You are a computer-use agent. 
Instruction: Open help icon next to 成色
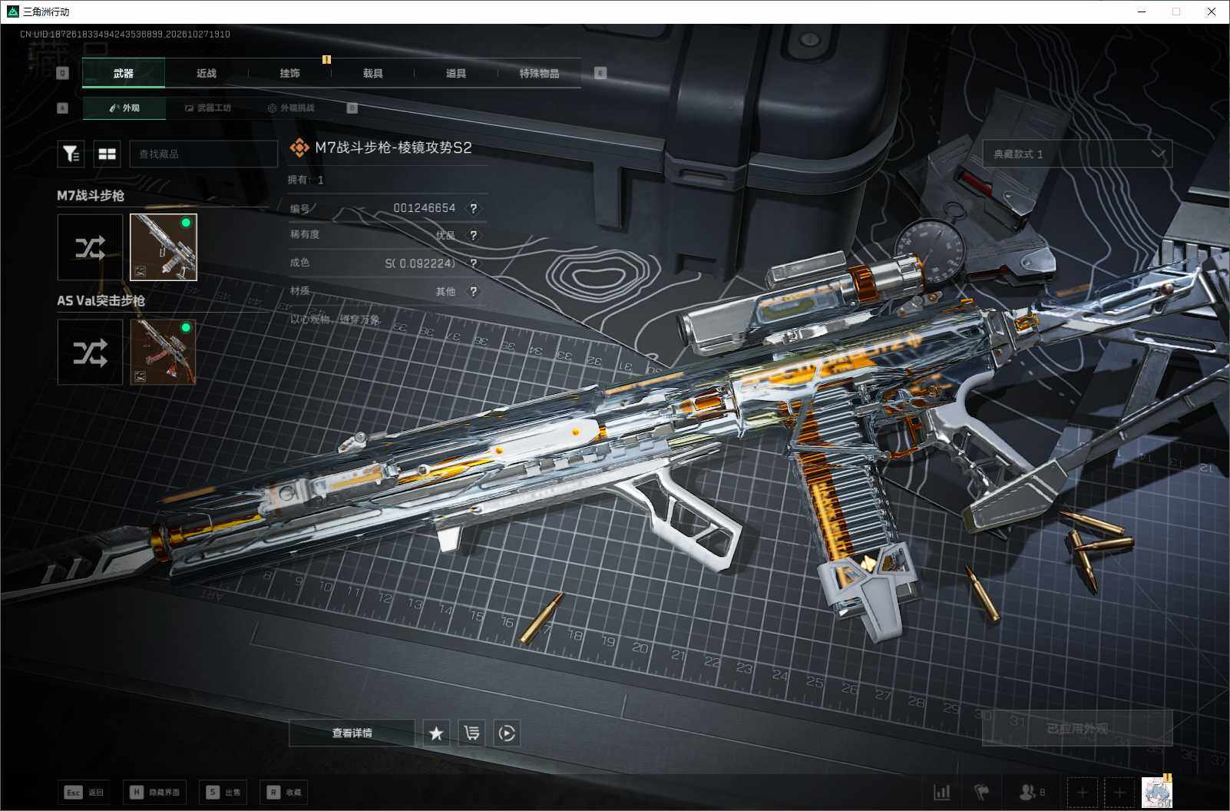pos(474,263)
